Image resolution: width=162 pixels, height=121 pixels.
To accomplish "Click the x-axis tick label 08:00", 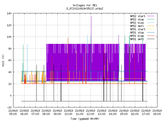I will coord(46,114).
